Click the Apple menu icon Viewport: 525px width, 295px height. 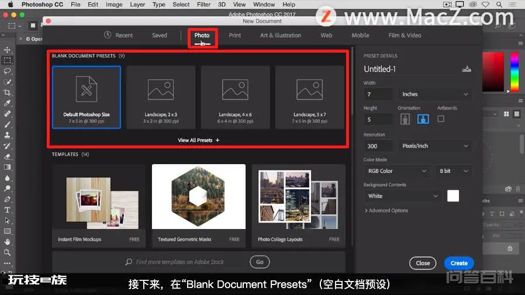11,4
